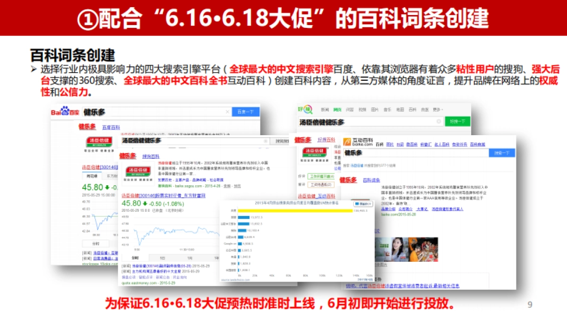Click the red 汤臣倍健 logo in Baidu results

click(x=100, y=141)
